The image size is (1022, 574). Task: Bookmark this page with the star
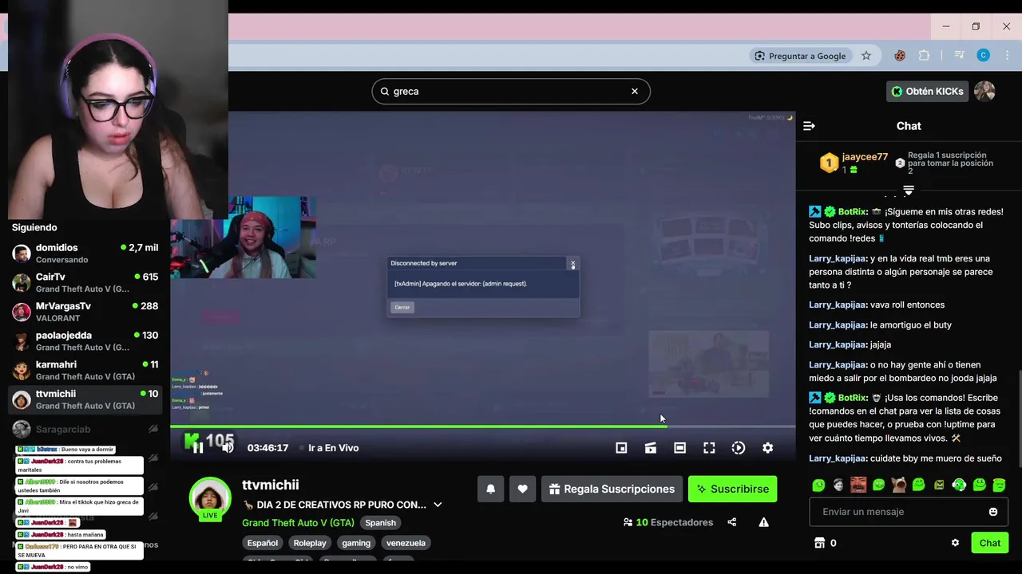pyautogui.click(x=866, y=56)
